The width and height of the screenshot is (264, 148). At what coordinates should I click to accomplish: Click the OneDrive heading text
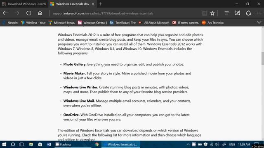71,115
